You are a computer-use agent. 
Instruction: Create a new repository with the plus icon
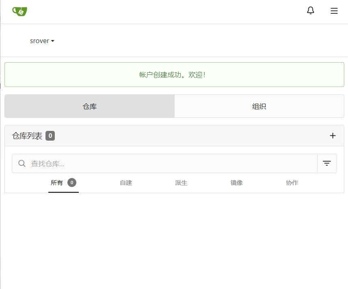click(x=333, y=135)
